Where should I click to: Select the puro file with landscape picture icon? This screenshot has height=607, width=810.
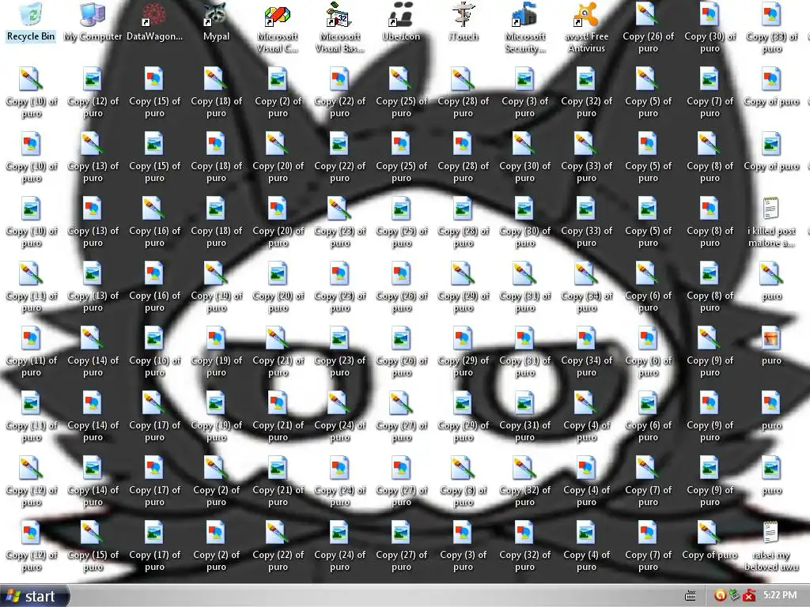[771, 475]
